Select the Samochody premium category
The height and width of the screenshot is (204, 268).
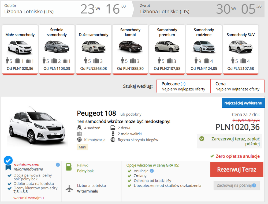[167, 50]
